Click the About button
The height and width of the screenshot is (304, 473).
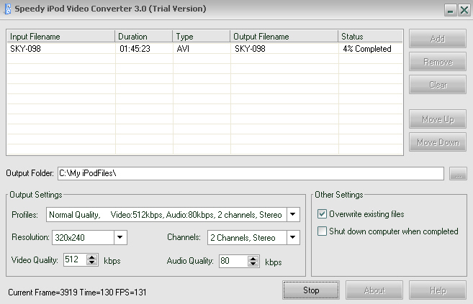374,290
